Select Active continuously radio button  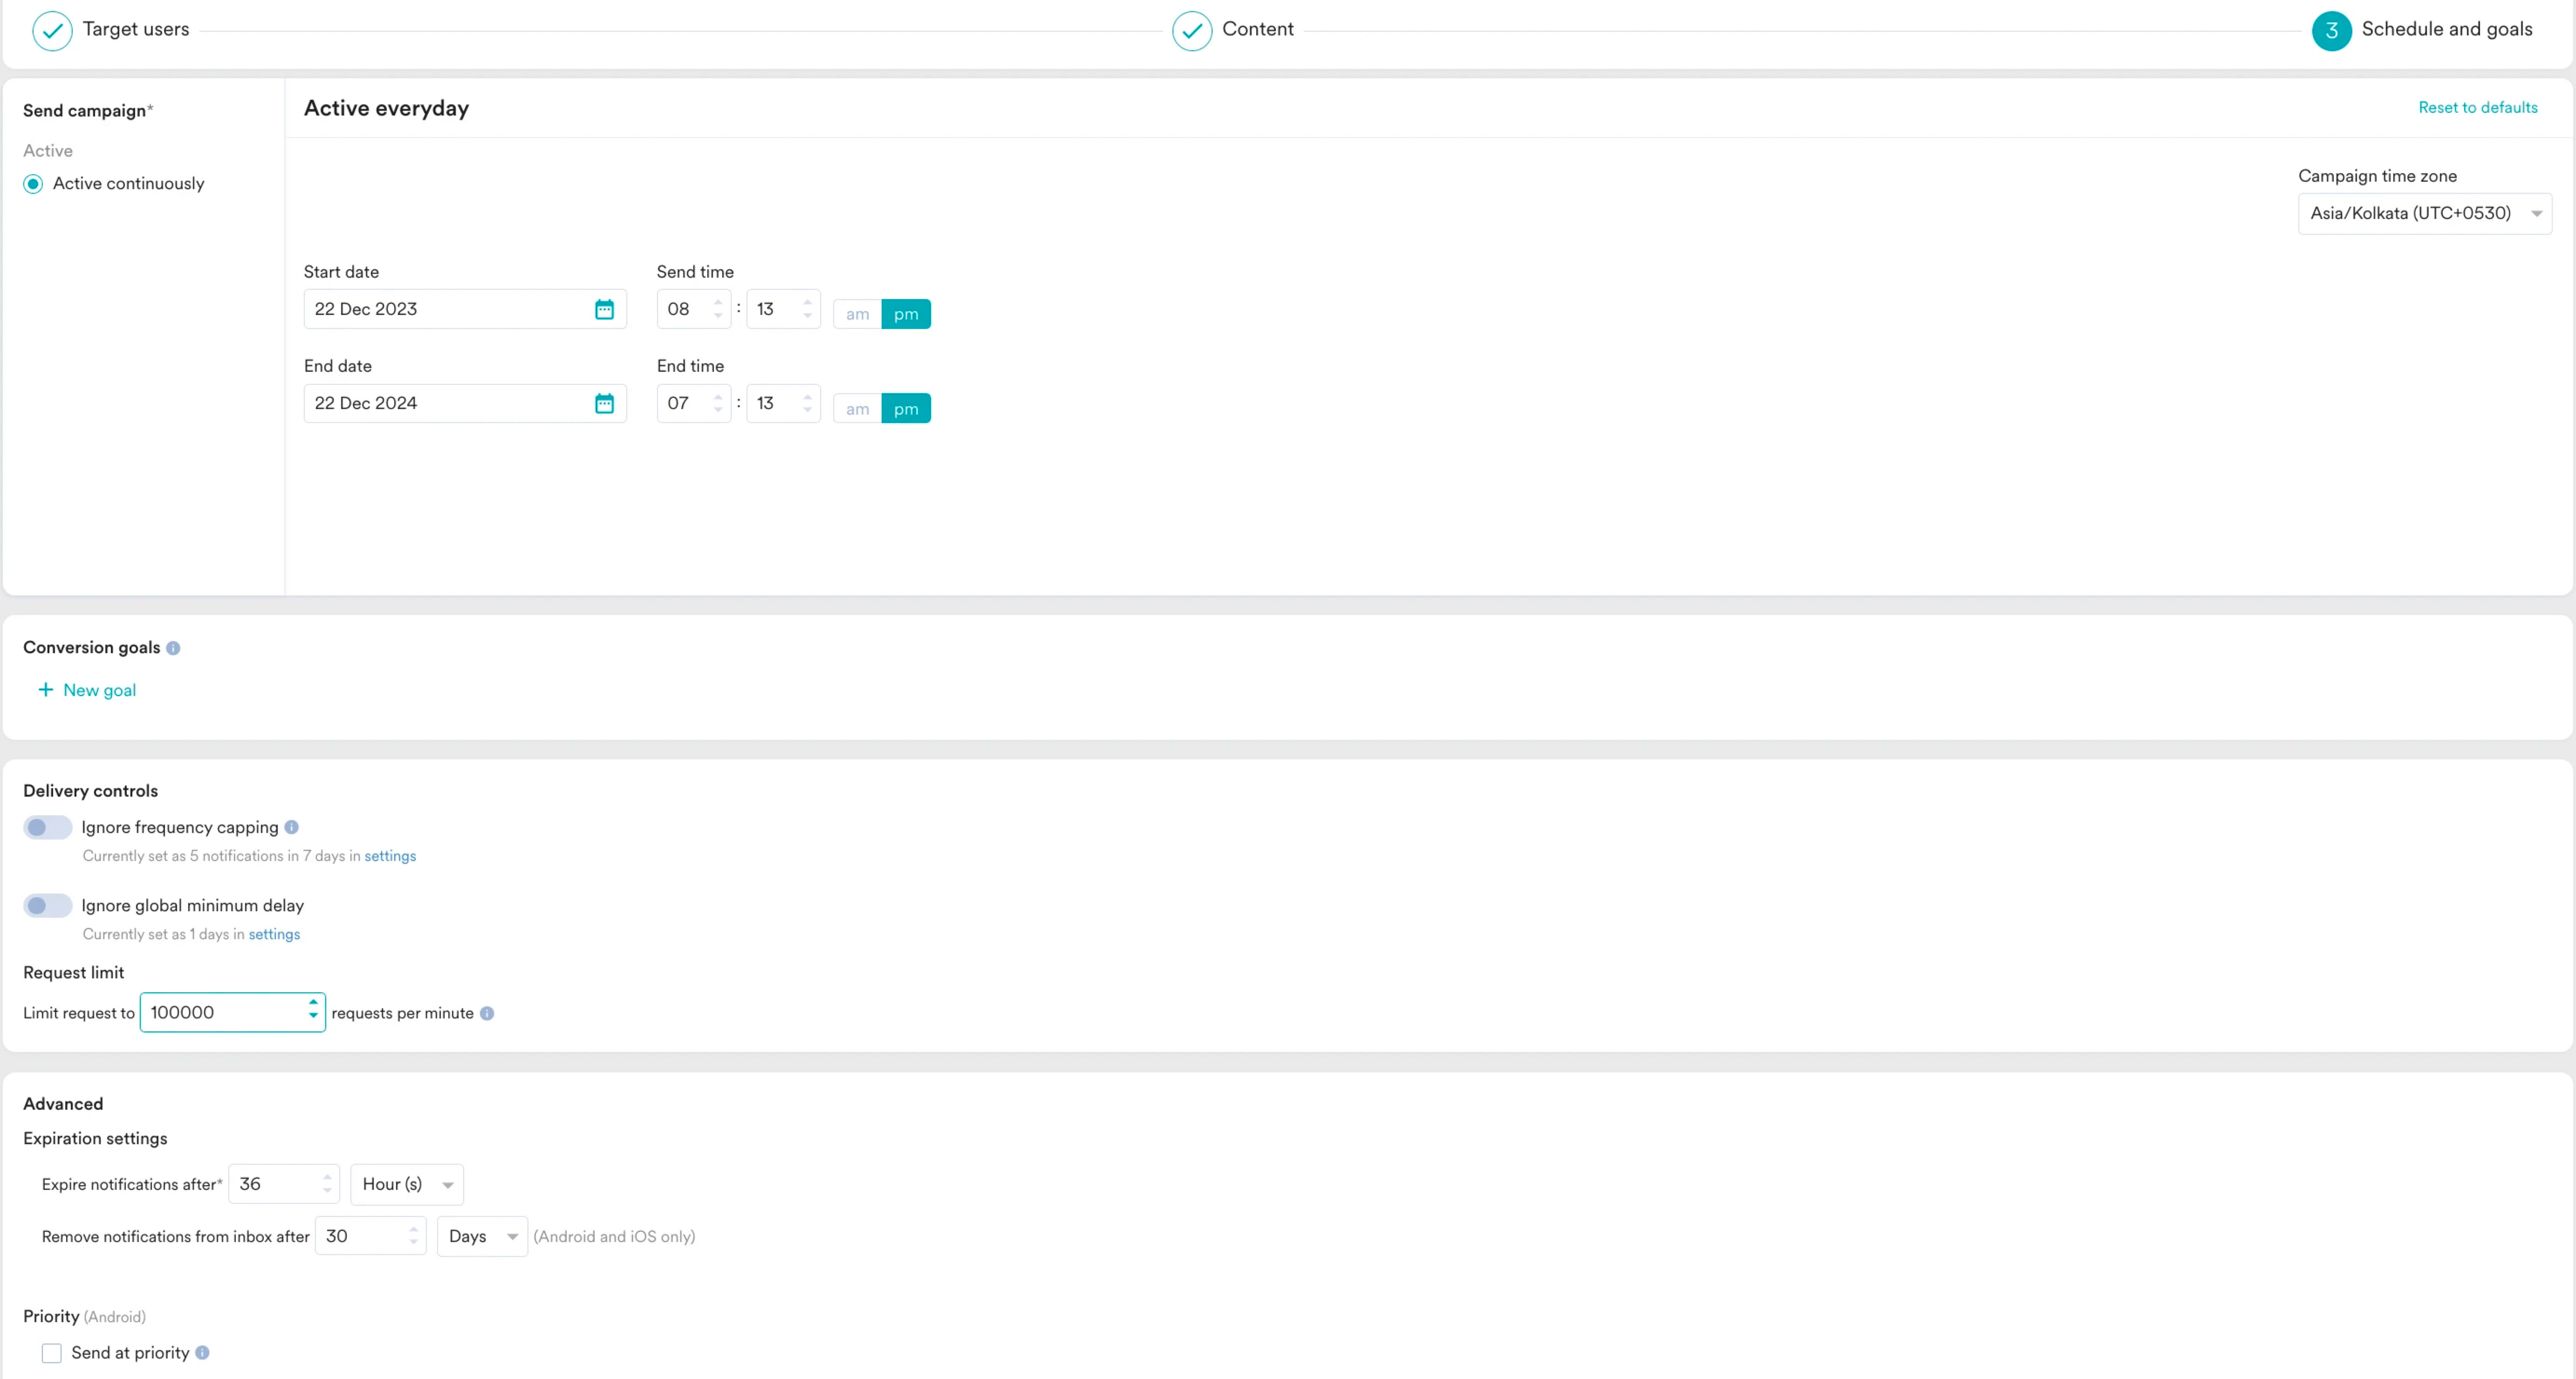[33, 184]
